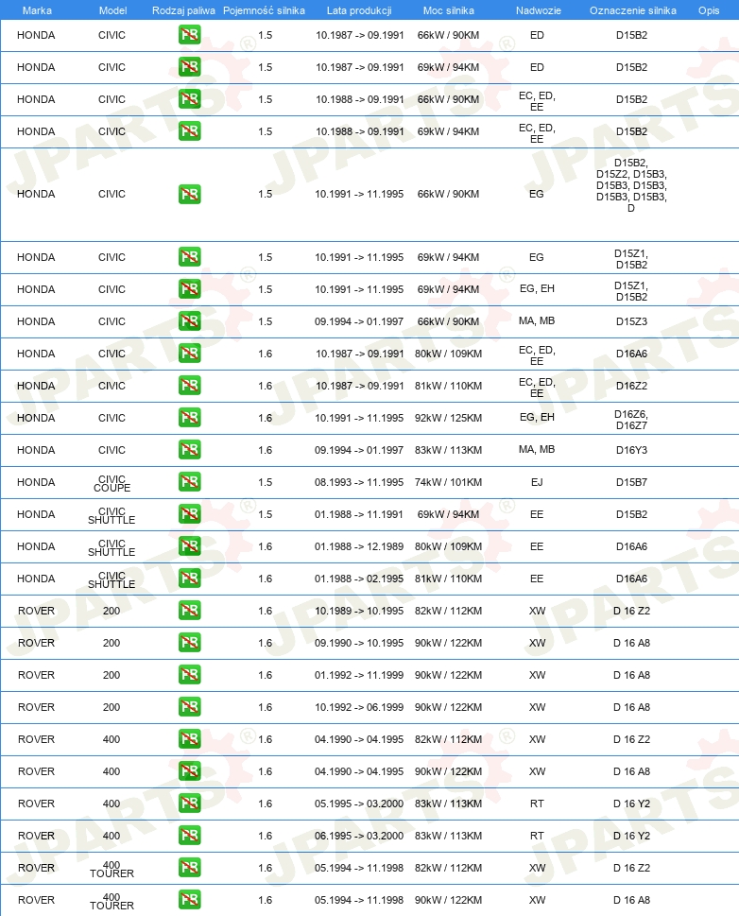The image size is (739, 916).
Task: Click the Honda D16Z2 engine code cell
Action: [631, 386]
